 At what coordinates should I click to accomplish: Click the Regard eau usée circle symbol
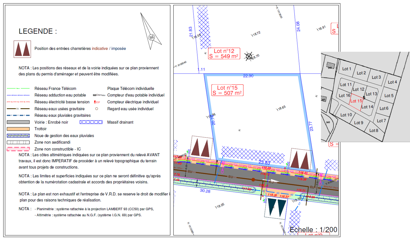point(97,109)
